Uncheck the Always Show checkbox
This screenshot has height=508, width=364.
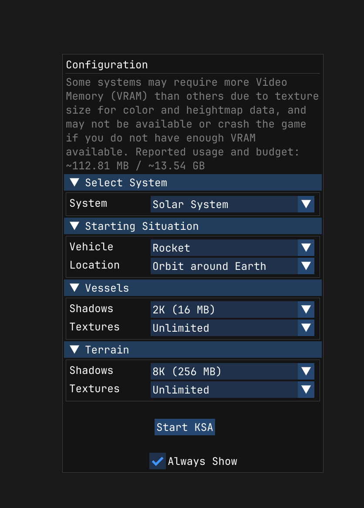(x=157, y=461)
